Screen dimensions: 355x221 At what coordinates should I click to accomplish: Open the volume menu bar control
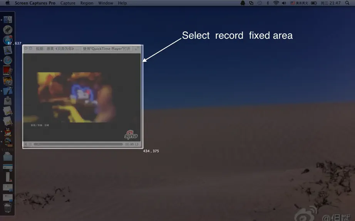pyautogui.click(x=284, y=3)
